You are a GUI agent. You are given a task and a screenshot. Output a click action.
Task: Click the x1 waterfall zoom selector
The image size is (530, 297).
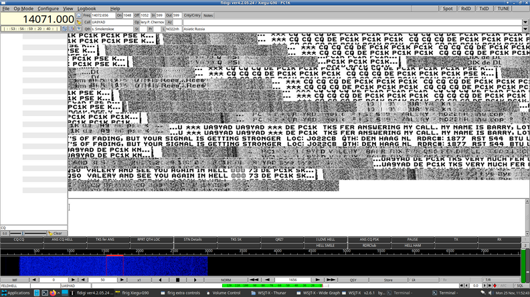pyautogui.click(x=139, y=280)
